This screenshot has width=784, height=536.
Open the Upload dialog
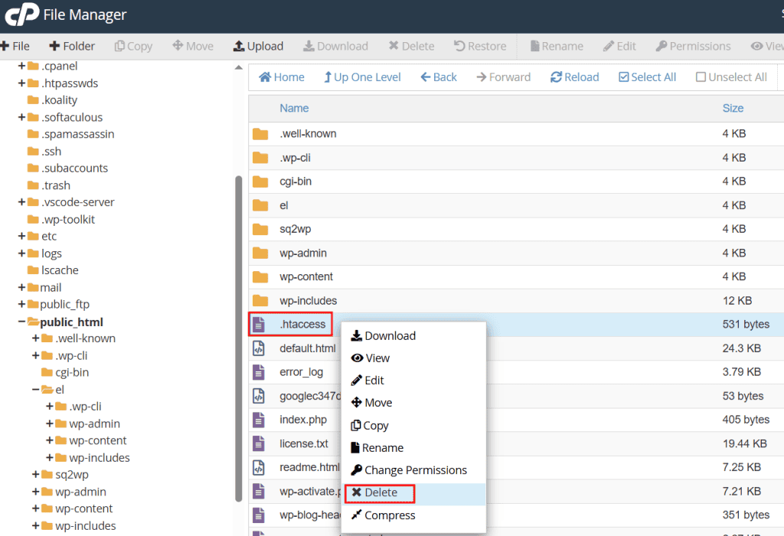[x=259, y=46]
